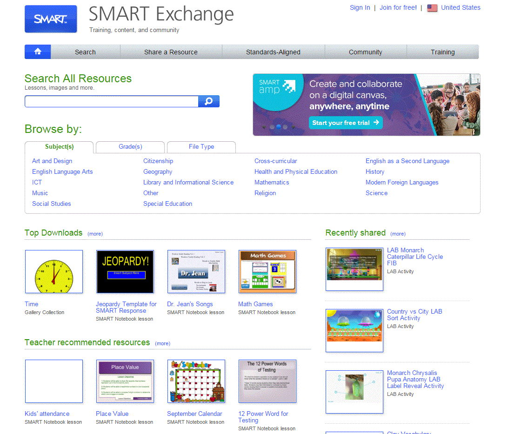This screenshot has width=508, height=434.
Task: Click 12 Power Word for Testing link
Action: coord(263,417)
